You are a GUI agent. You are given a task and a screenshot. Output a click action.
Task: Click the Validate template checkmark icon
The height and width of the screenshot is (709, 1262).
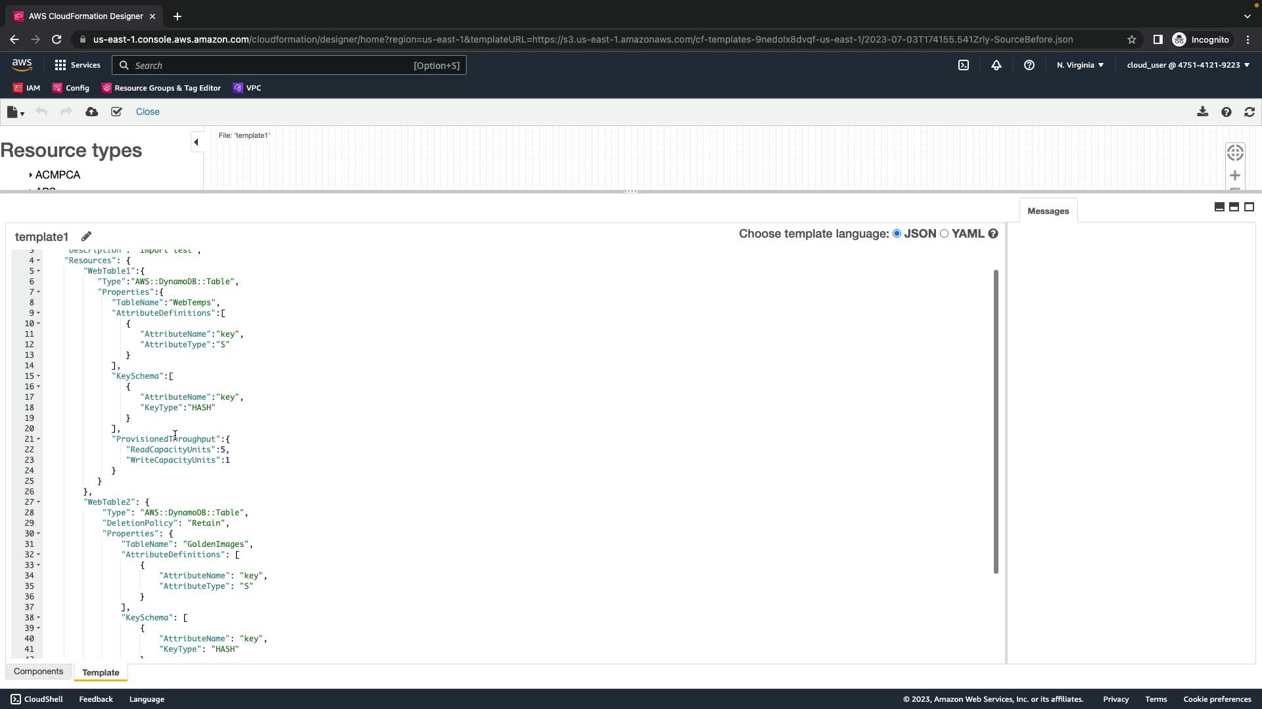(116, 112)
